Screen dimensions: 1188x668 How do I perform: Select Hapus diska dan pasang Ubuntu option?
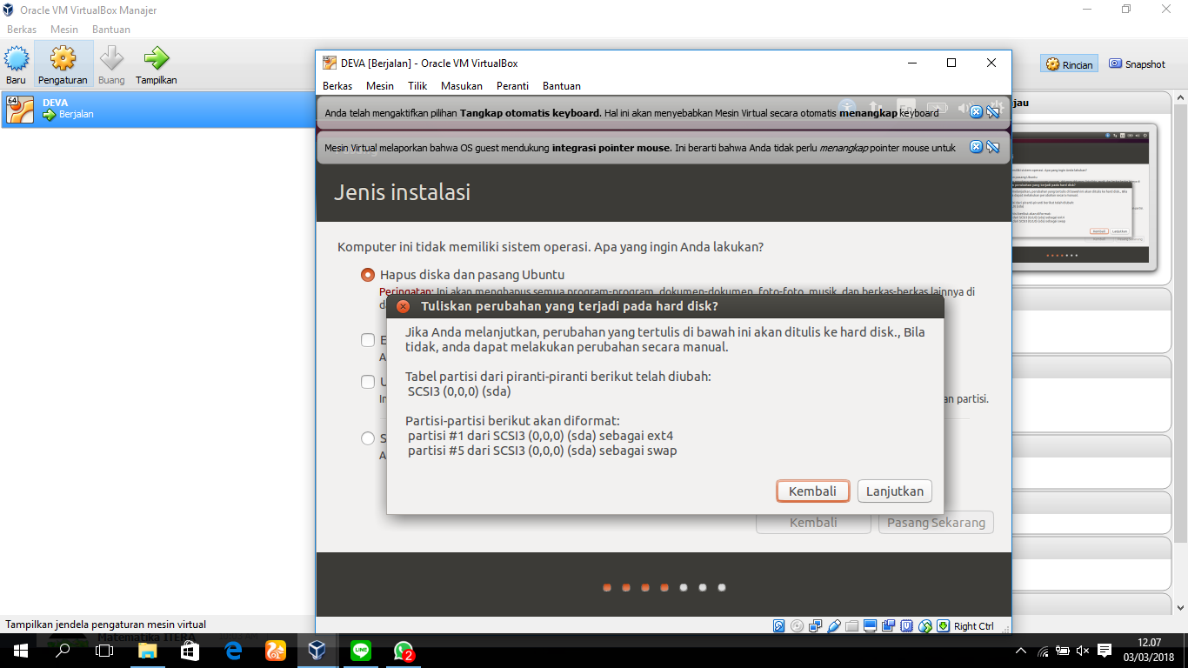368,275
